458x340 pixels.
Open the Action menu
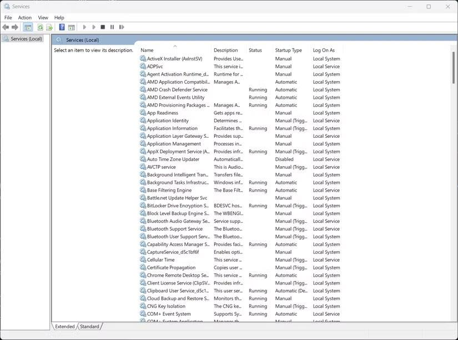(24, 17)
